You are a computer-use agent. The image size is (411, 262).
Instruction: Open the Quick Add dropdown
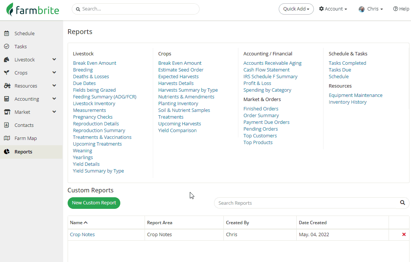point(296,9)
